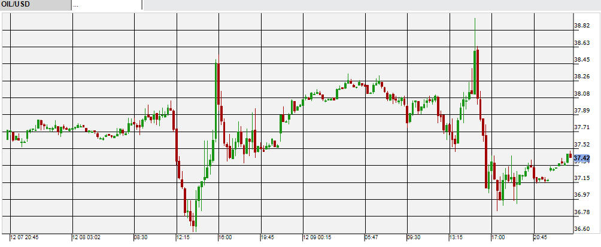Click the 36.60 bottom price label
The width and height of the screenshot is (601, 247).
(582, 228)
